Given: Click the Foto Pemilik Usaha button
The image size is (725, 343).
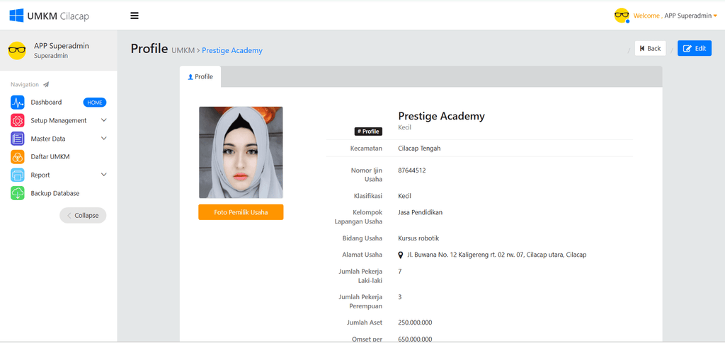Looking at the screenshot, I should pyautogui.click(x=241, y=212).
